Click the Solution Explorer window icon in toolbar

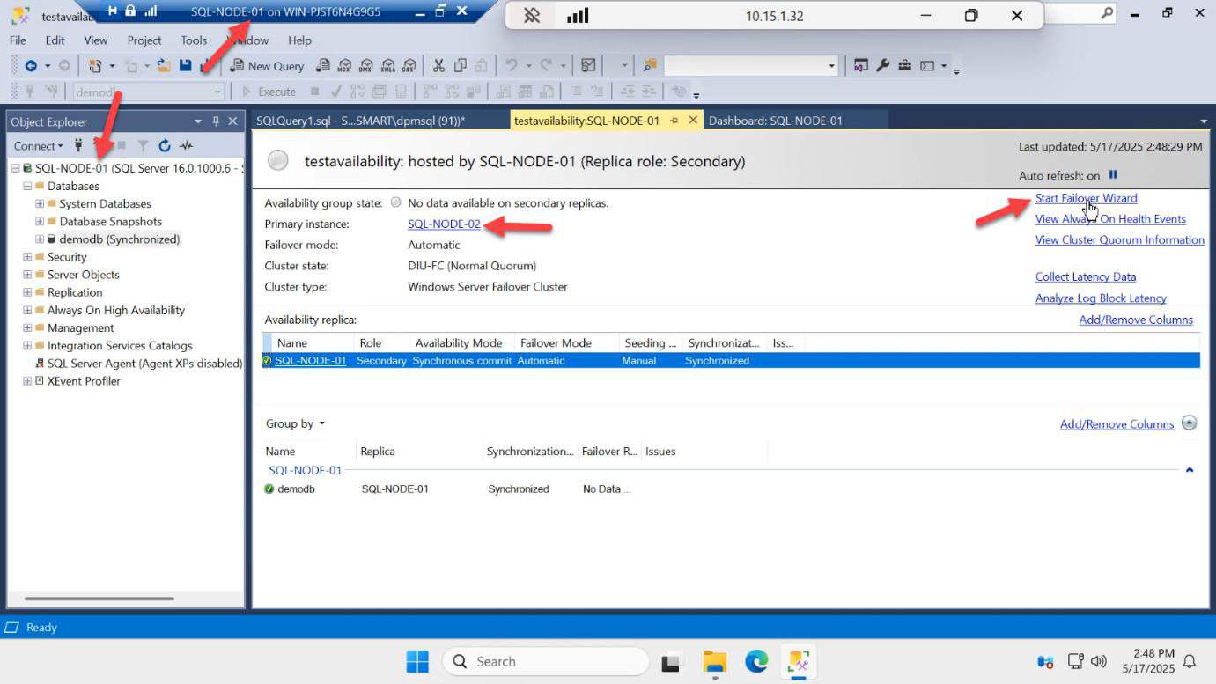coord(860,65)
